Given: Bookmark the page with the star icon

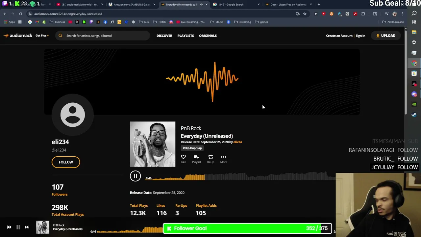Looking at the screenshot, I should [x=305, y=14].
